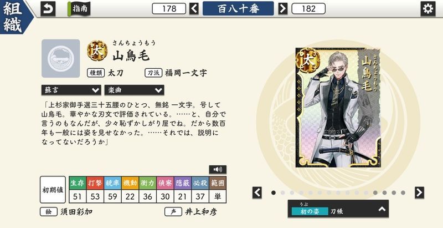Go to previous sword entry arrow
Screen dimensions: 443x228
(194, 8)
